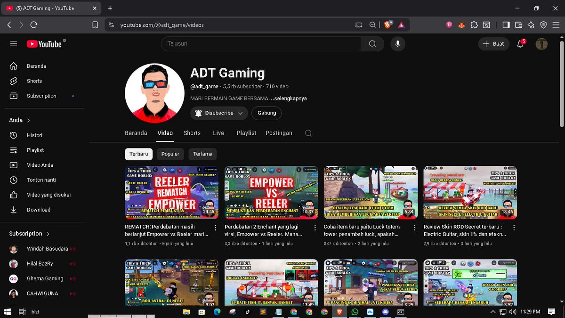Reload the current page
The image size is (565, 318).
(x=34, y=25)
